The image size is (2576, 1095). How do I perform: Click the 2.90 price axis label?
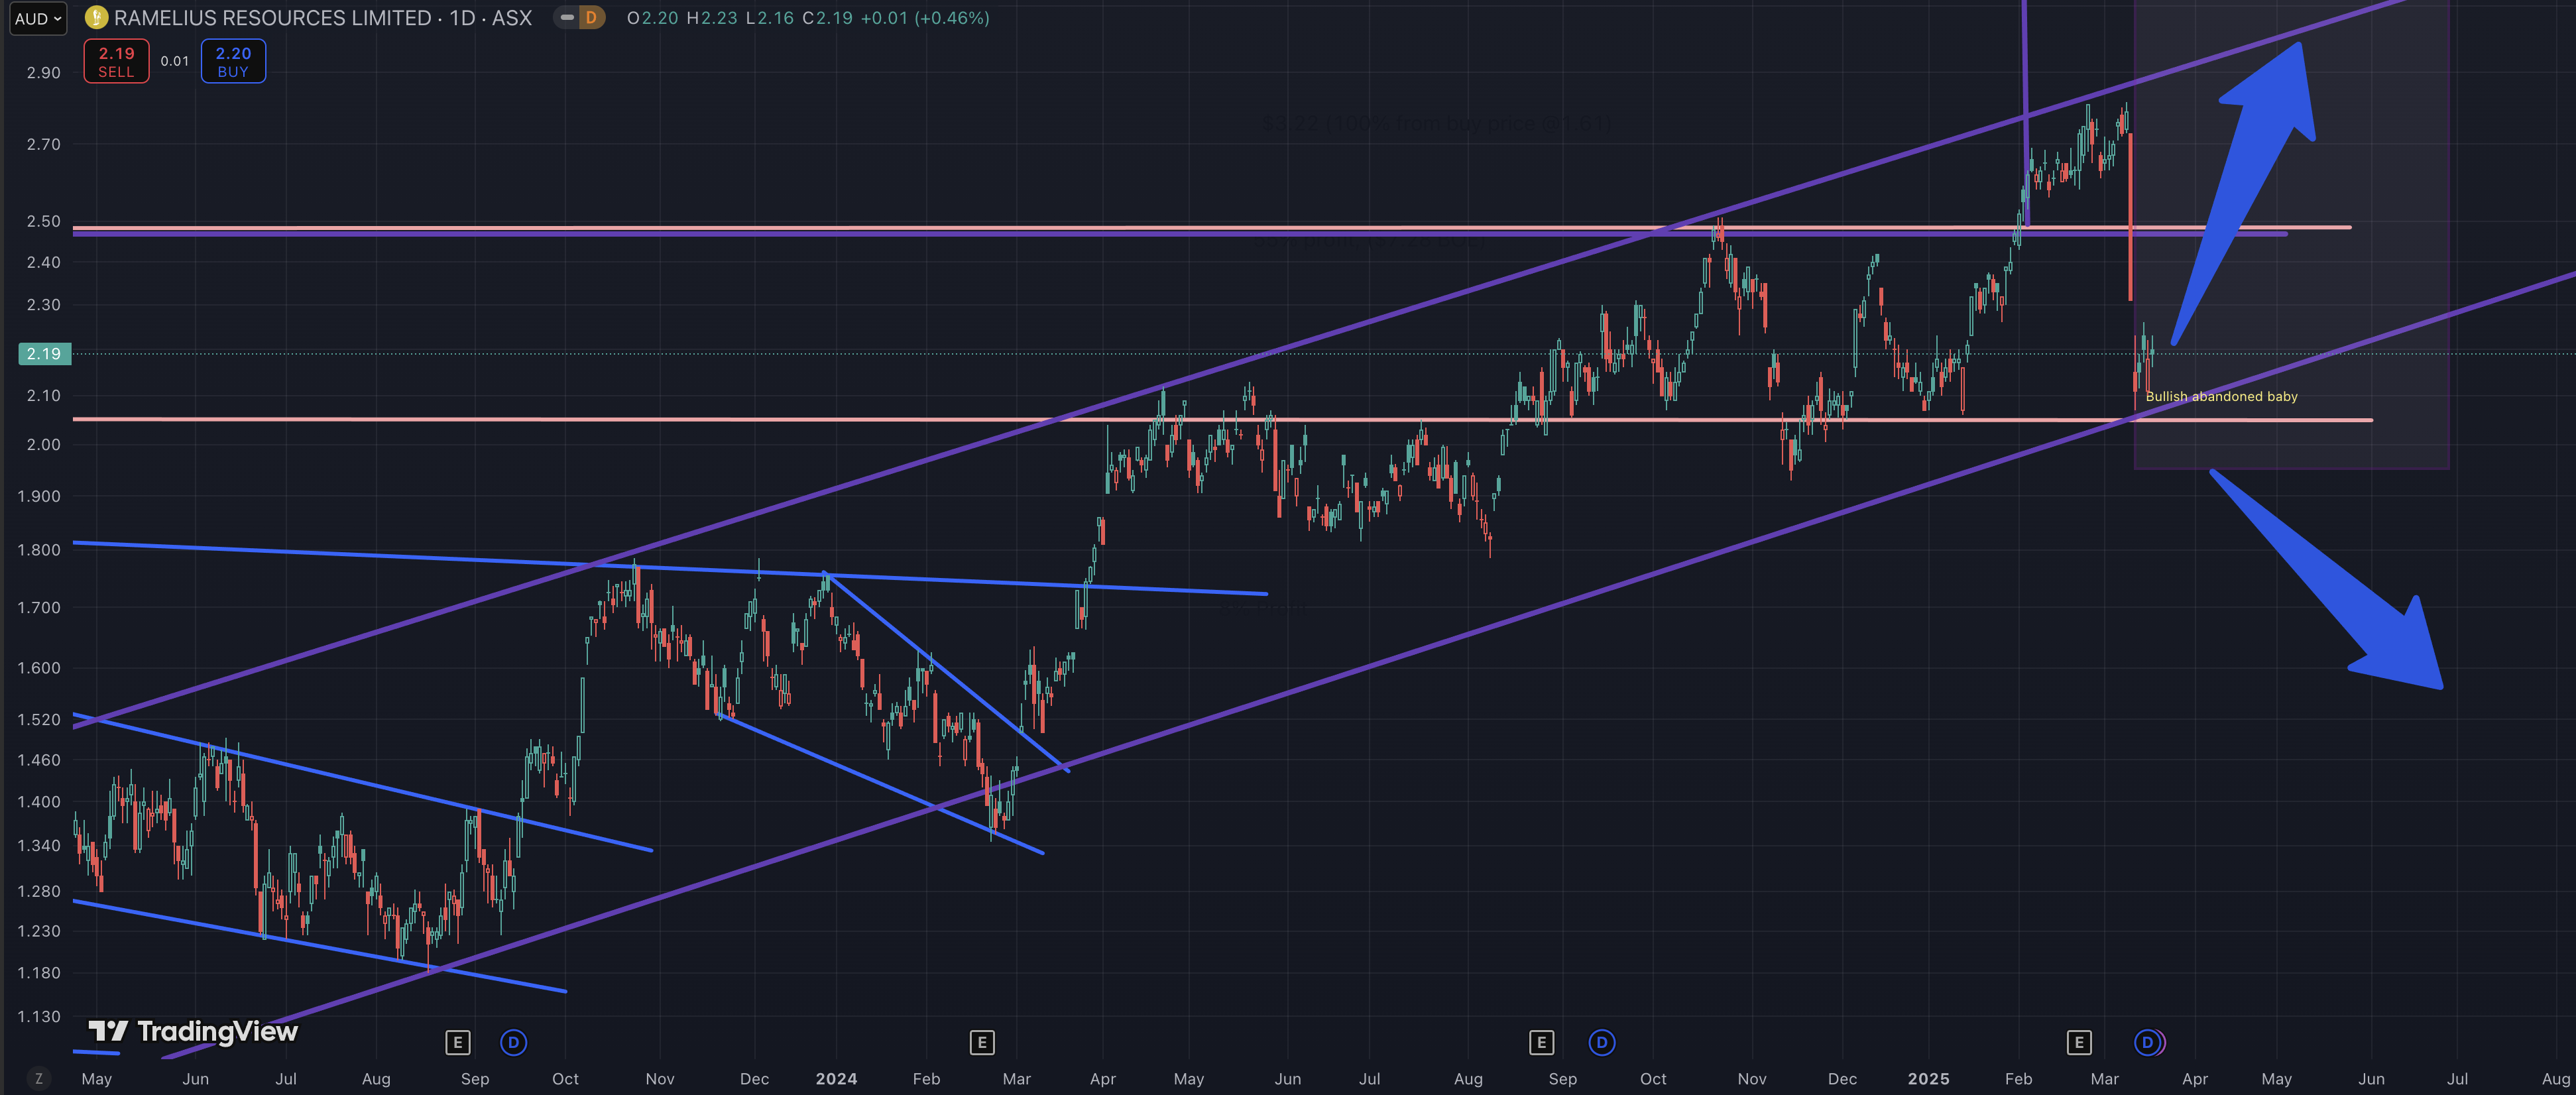point(44,73)
